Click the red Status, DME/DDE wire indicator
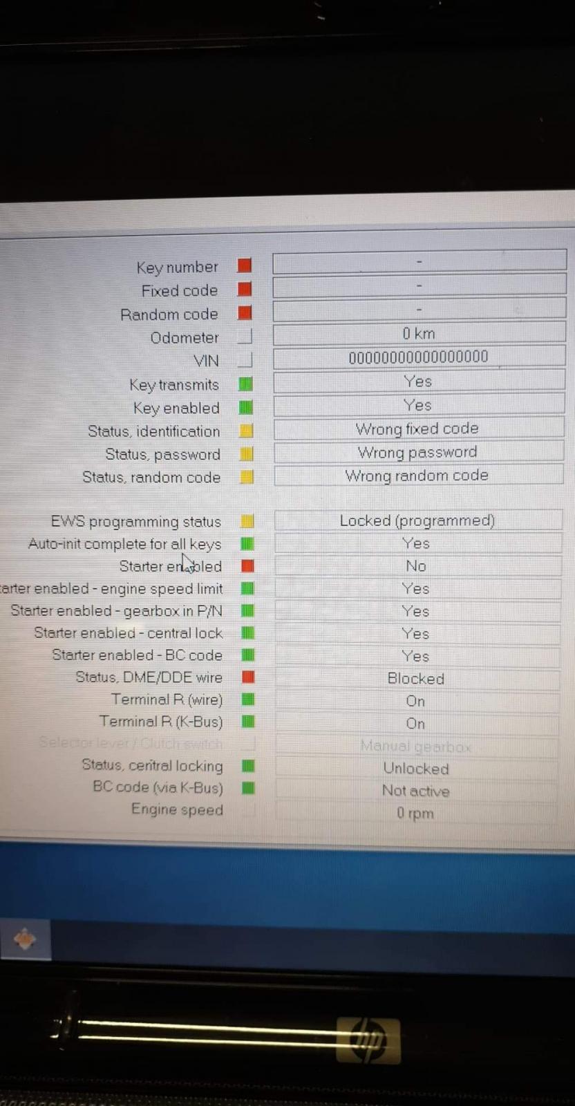The image size is (575, 1106). pyautogui.click(x=248, y=677)
